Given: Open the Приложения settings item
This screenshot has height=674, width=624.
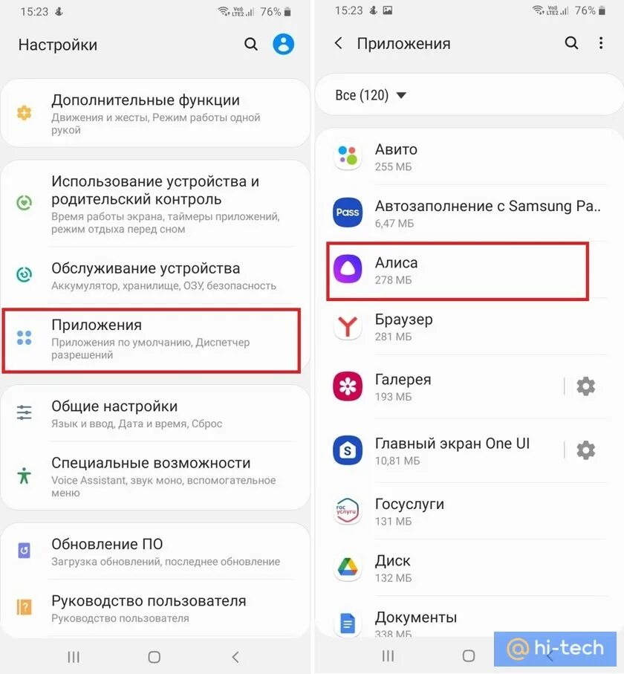Looking at the screenshot, I should tap(152, 340).
